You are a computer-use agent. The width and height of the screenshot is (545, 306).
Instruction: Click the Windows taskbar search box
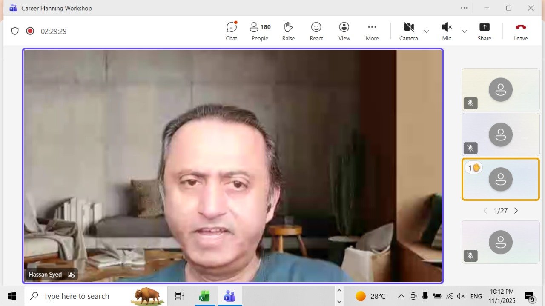pyautogui.click(x=96, y=296)
